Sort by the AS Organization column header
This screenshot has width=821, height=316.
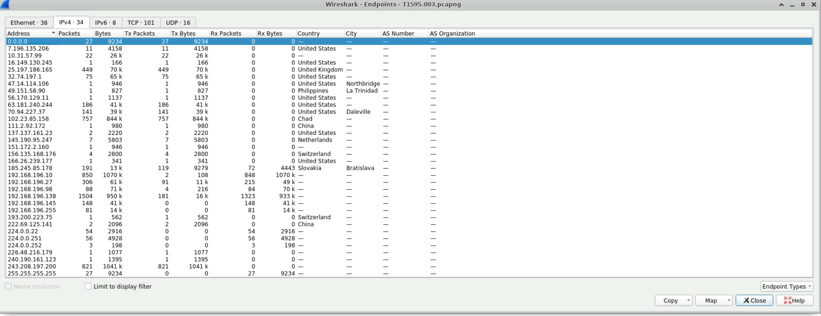click(x=621, y=33)
